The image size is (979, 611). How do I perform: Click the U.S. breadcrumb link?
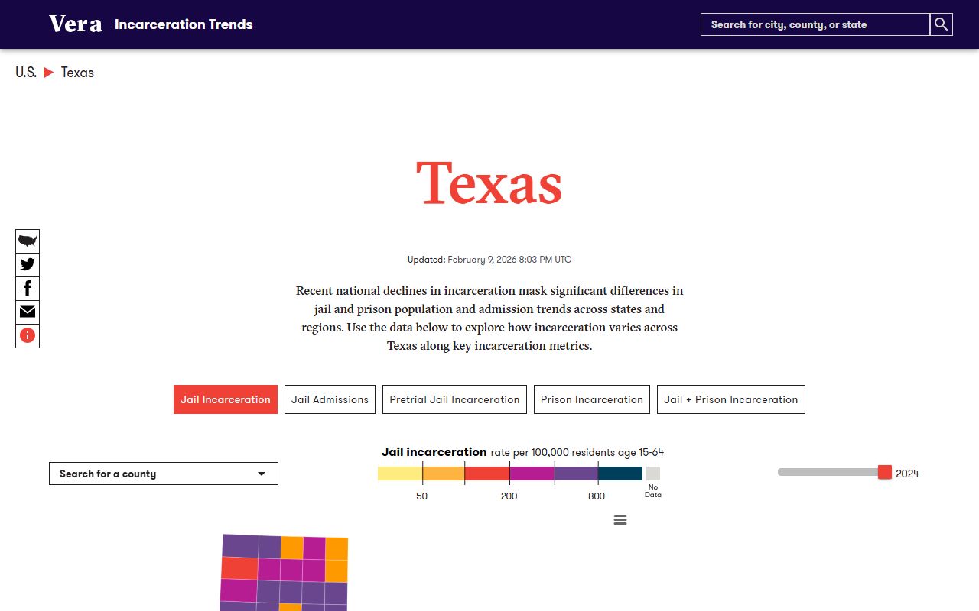tap(26, 73)
